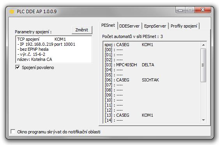Switch to the PESnet tab
The width and height of the screenshot is (219, 145).
click(108, 25)
